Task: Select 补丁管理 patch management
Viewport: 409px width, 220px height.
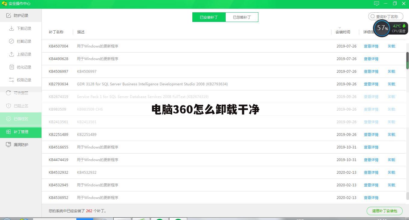Action: pos(21,132)
